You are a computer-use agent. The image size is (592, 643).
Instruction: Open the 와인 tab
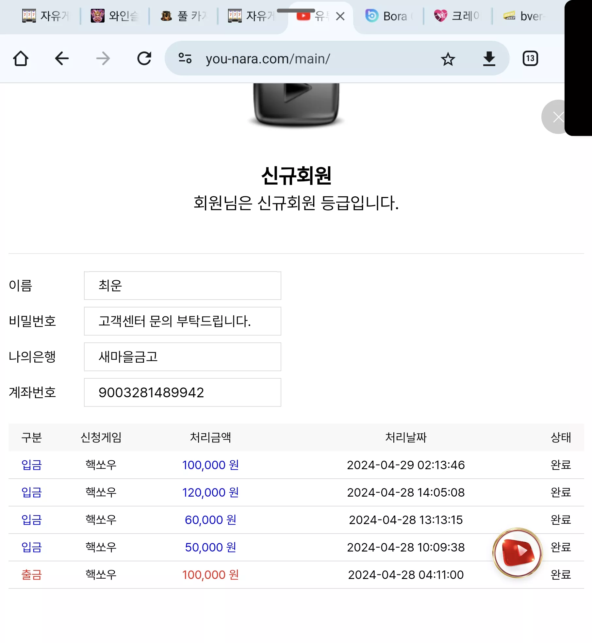click(115, 16)
